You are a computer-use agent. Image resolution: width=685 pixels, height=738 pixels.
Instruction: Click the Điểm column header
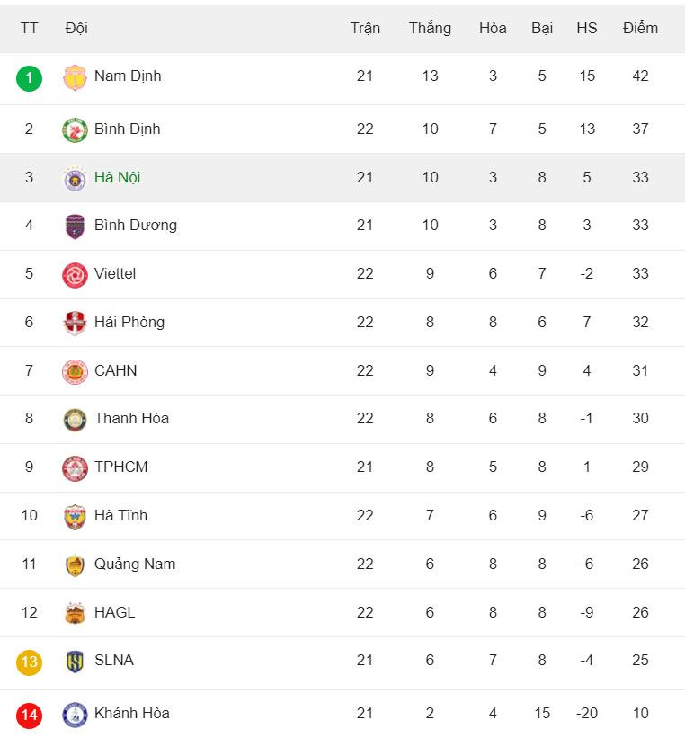(640, 28)
